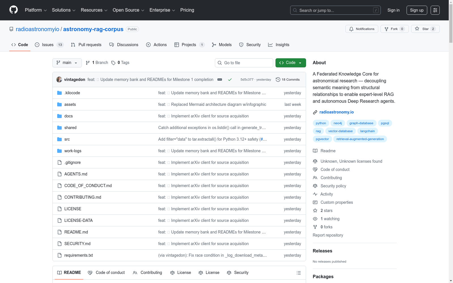Click the Sign up button

click(x=417, y=10)
